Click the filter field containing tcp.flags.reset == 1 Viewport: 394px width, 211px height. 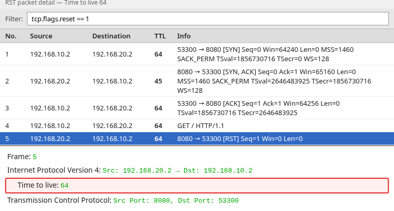coord(208,19)
